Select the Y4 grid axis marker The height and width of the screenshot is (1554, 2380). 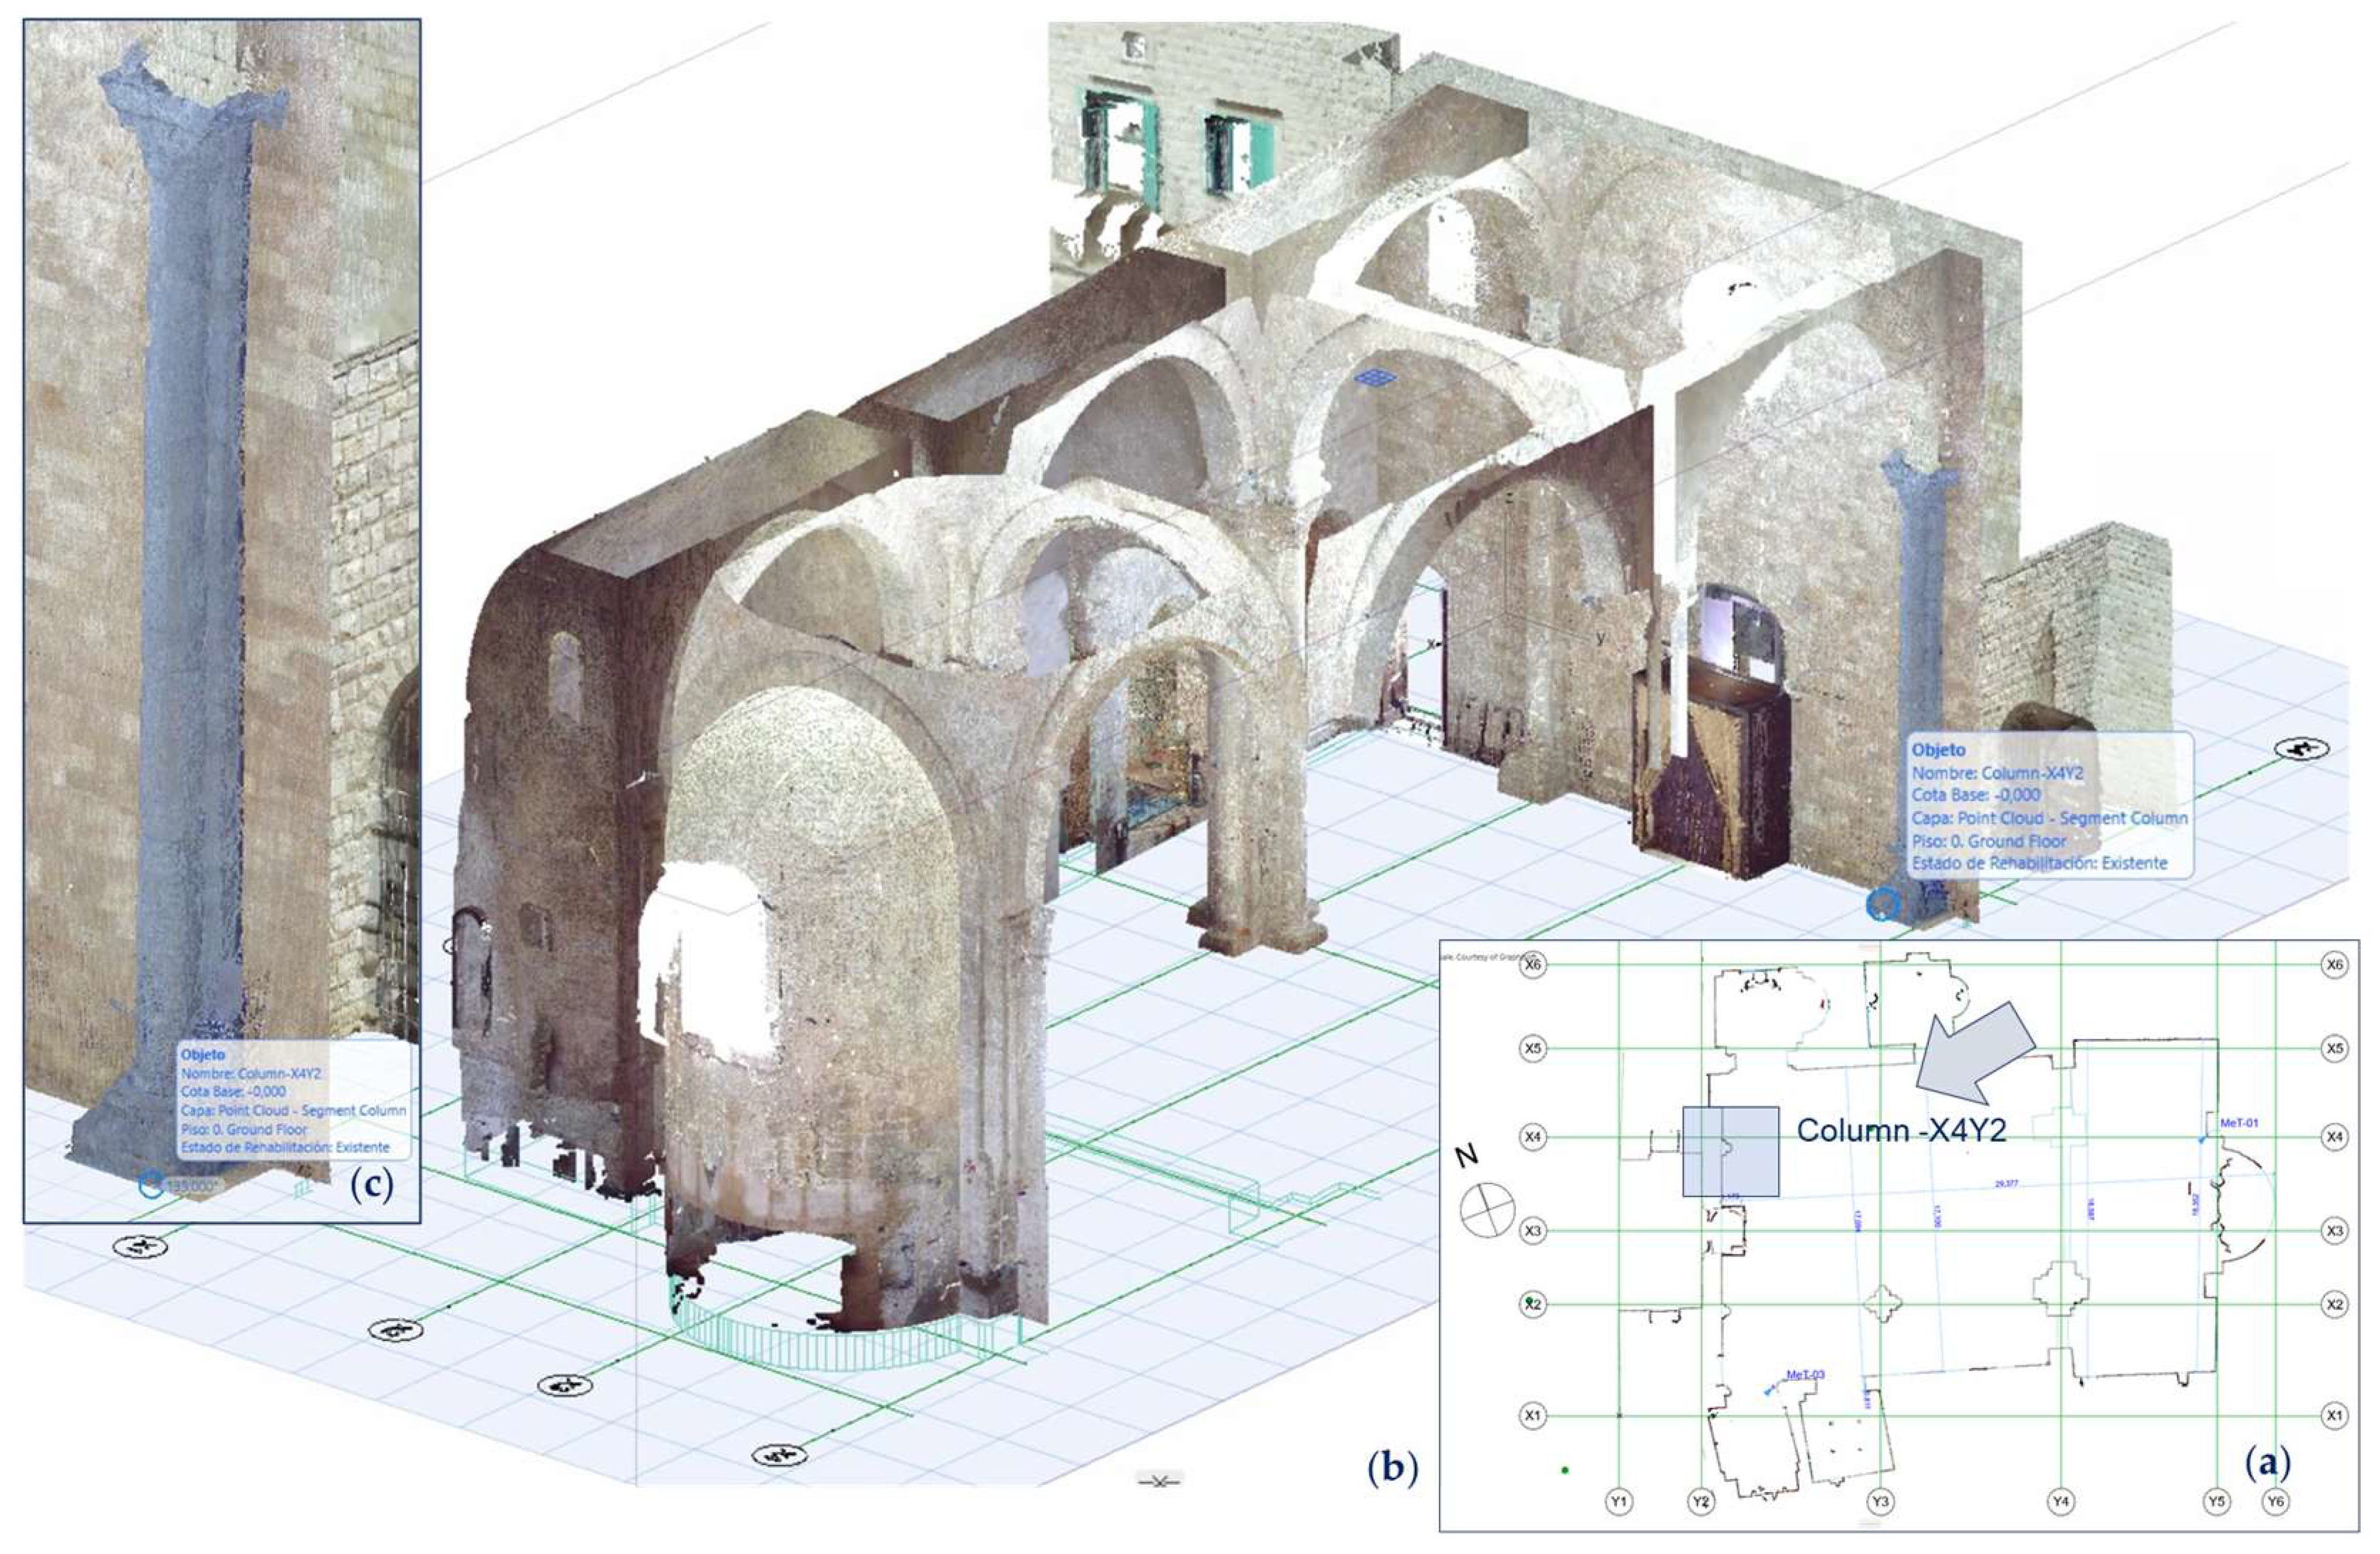(x=2060, y=1501)
